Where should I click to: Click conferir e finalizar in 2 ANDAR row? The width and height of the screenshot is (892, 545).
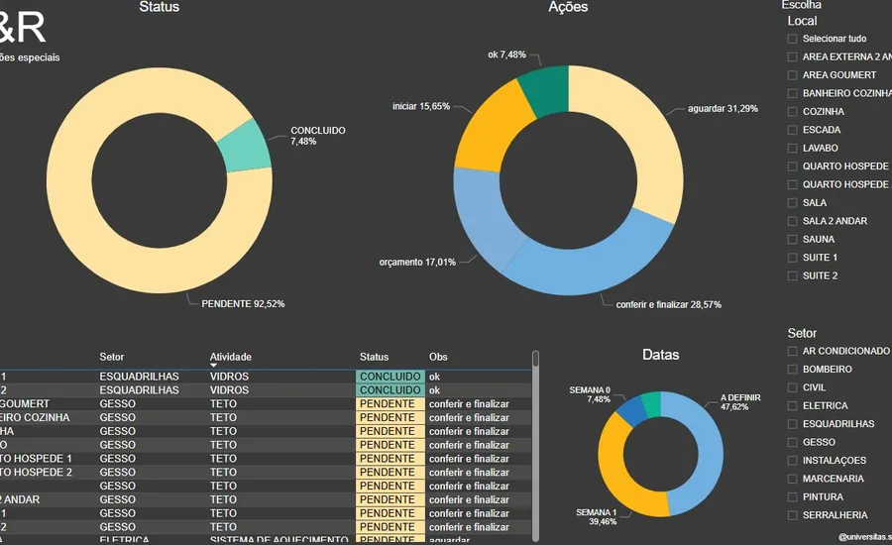pyautogui.click(x=470, y=499)
